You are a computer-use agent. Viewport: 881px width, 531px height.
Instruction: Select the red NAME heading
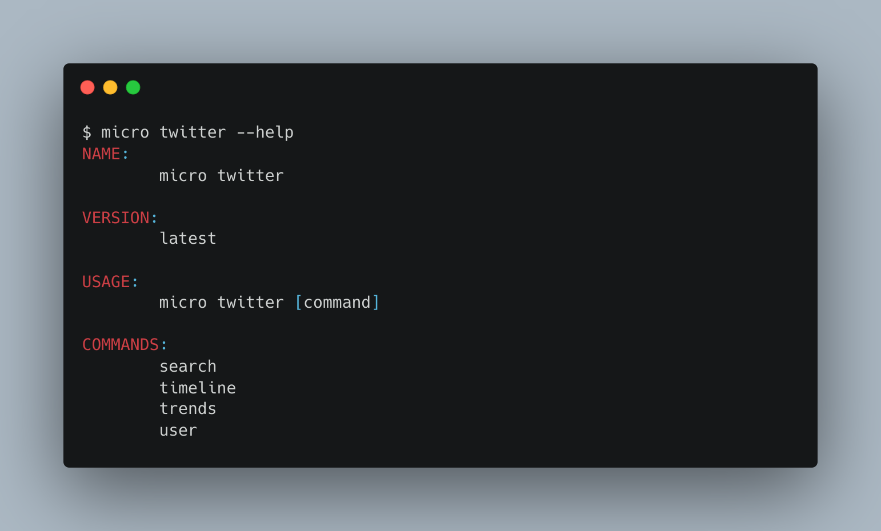point(101,154)
